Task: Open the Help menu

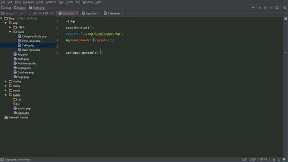Action: click(x=99, y=2)
